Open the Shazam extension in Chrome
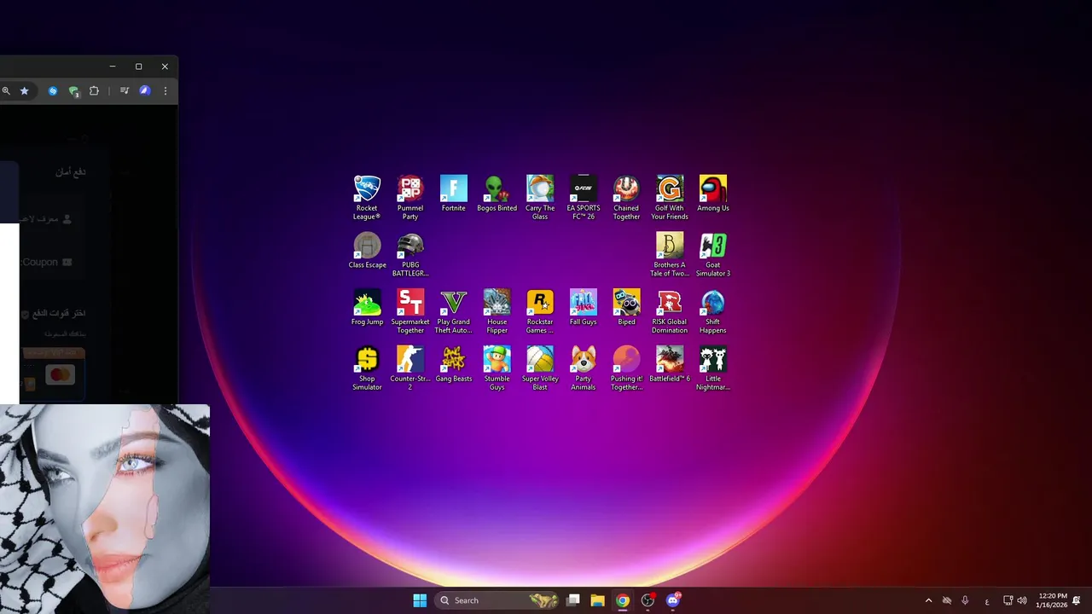 (53, 90)
